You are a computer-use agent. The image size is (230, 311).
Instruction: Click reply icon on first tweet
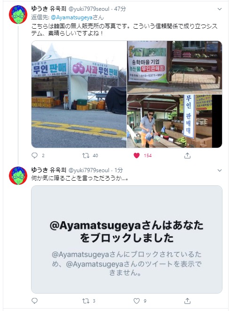tap(34, 155)
